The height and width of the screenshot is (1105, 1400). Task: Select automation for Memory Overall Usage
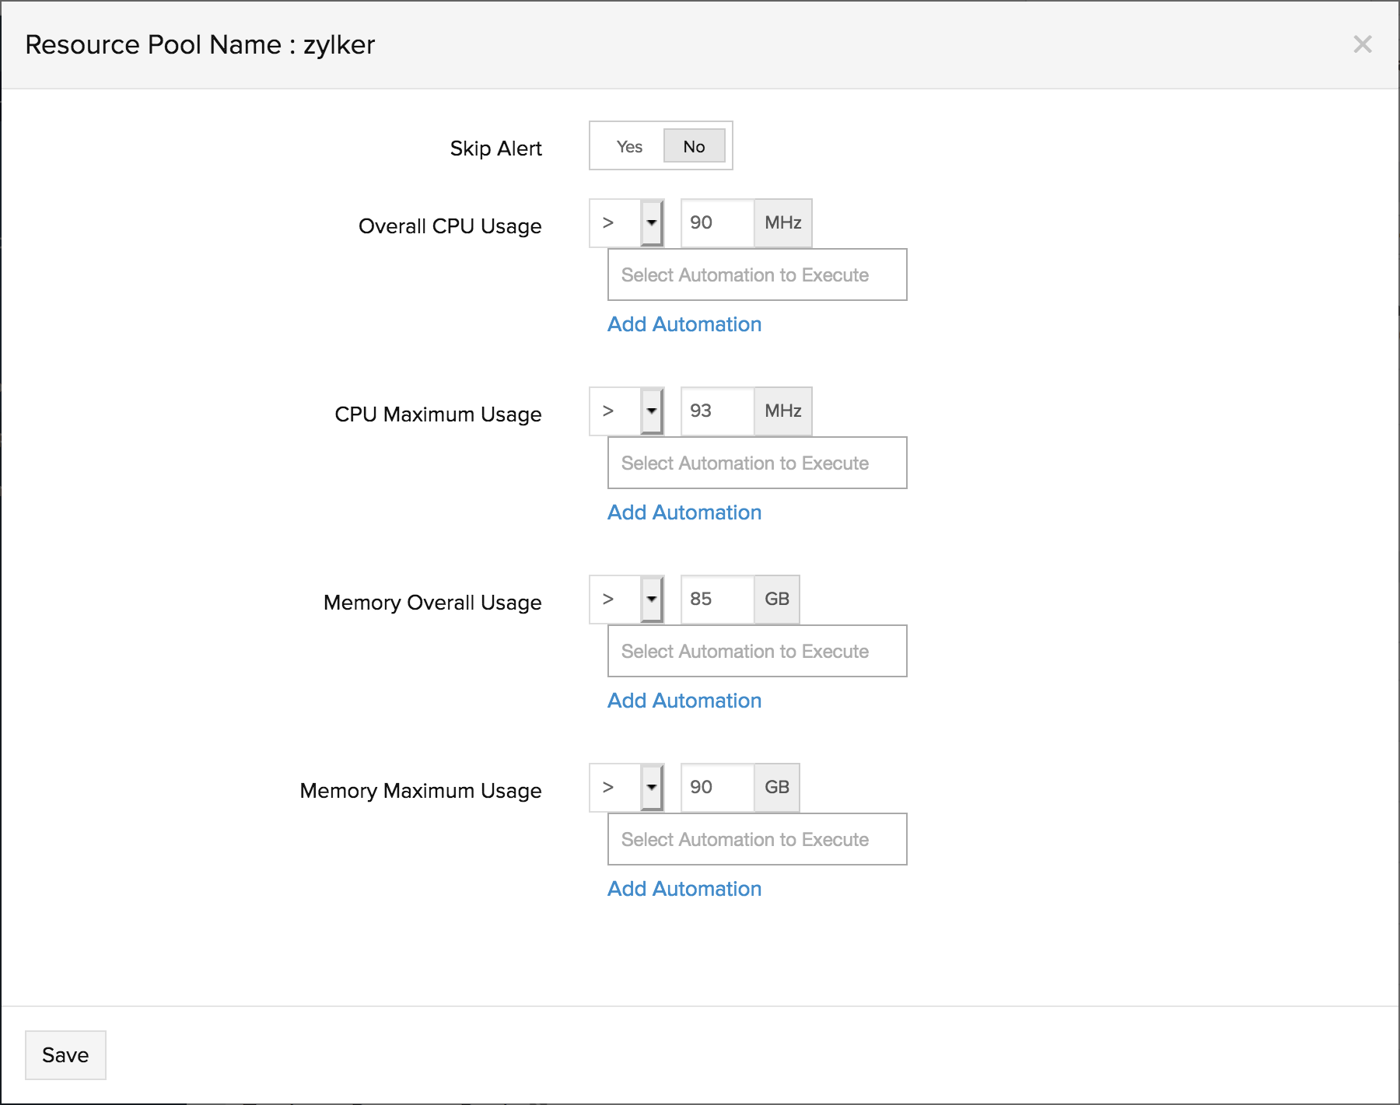tap(757, 651)
